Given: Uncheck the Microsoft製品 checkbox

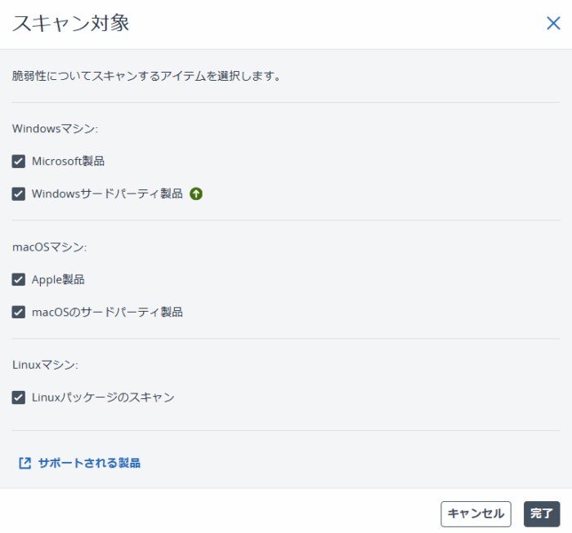Looking at the screenshot, I should (19, 162).
